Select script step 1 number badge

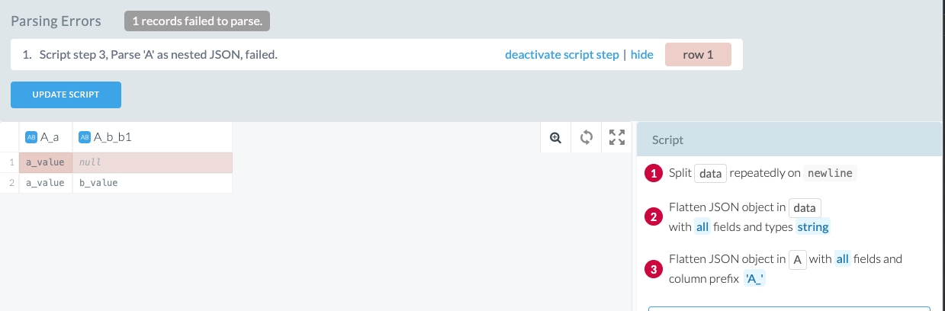click(653, 174)
